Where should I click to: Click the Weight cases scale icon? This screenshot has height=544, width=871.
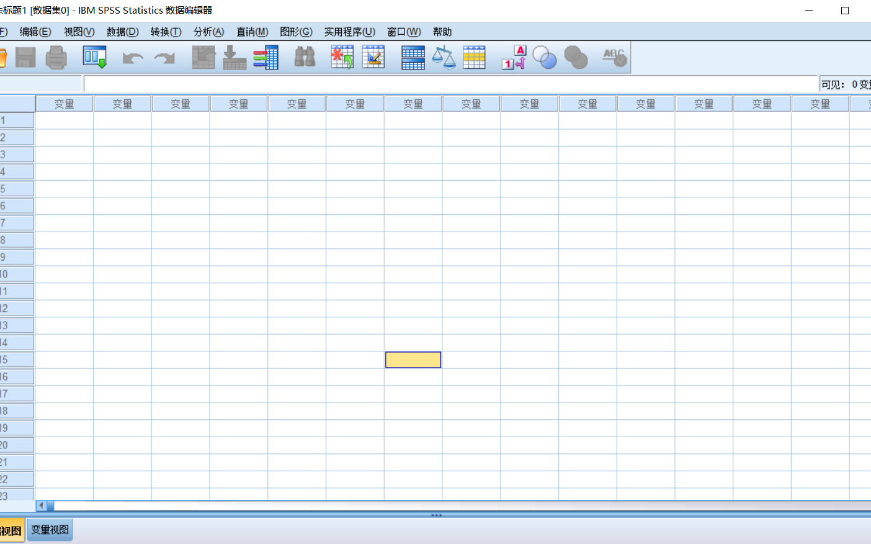point(444,58)
